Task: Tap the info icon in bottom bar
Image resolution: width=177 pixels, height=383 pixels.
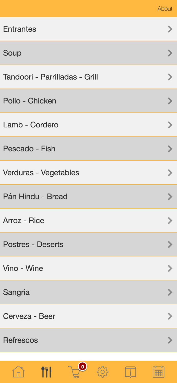Action: (x=130, y=372)
